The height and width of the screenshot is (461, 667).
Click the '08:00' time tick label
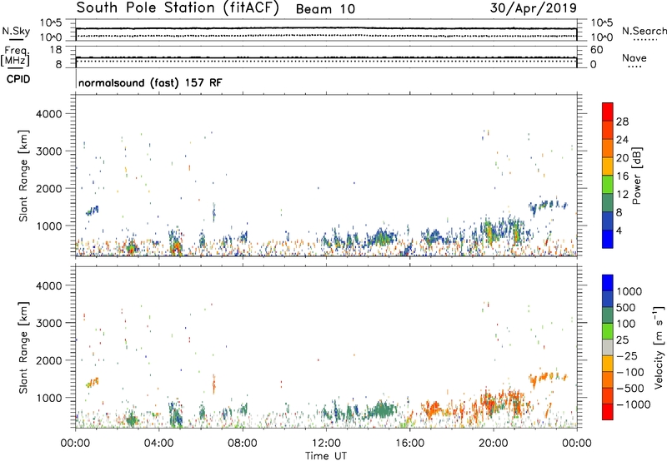point(243,444)
